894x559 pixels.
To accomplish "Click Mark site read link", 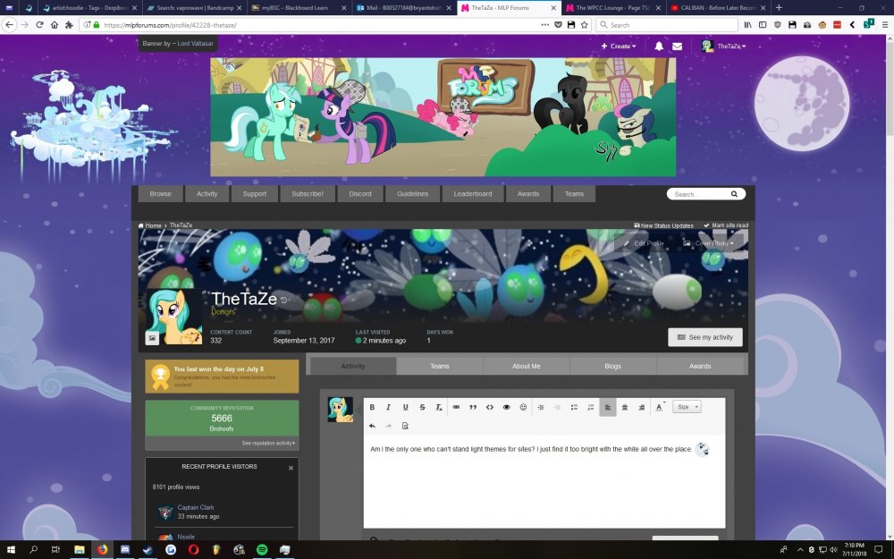I will pyautogui.click(x=726, y=225).
